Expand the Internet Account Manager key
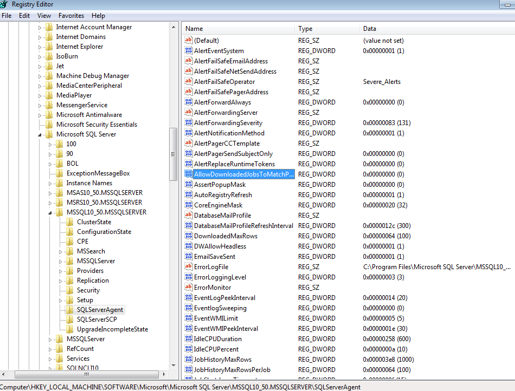 pyautogui.click(x=40, y=28)
